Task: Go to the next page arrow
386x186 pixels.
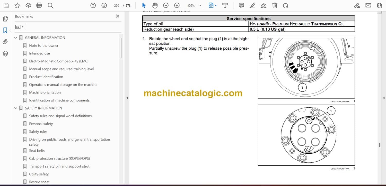Action: click(x=104, y=5)
